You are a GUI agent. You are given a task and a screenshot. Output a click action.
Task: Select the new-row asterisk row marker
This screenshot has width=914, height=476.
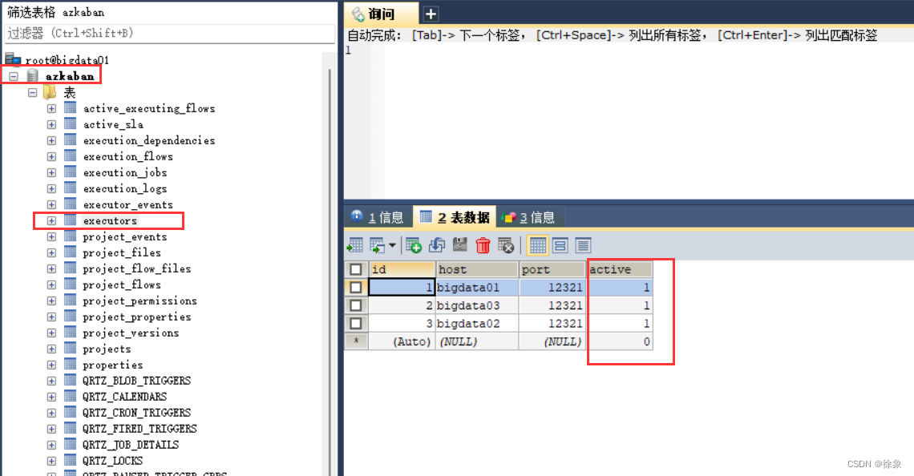(355, 341)
